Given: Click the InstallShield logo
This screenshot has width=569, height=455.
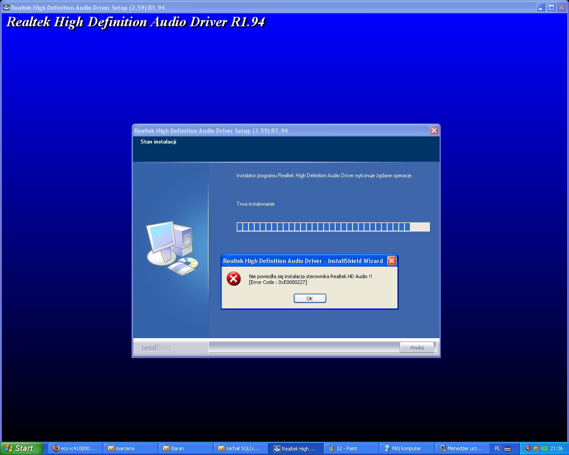Looking at the screenshot, I should click(156, 348).
